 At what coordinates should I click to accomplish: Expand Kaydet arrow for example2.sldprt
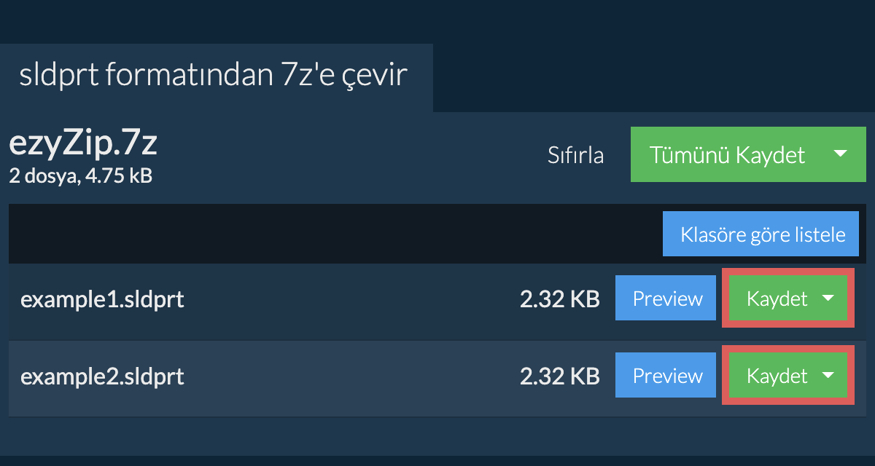[828, 376]
